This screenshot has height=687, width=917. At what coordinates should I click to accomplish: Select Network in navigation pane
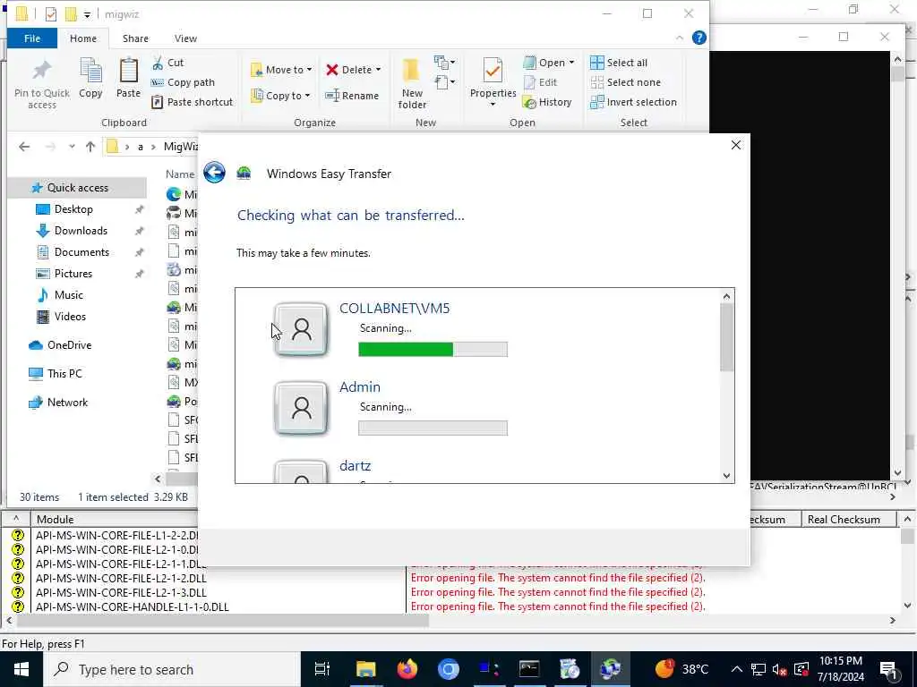pos(67,402)
